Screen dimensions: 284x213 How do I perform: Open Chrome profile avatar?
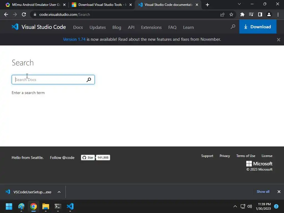tap(269, 14)
